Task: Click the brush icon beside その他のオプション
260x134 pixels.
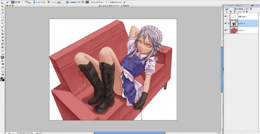Action: coord(124,2)
